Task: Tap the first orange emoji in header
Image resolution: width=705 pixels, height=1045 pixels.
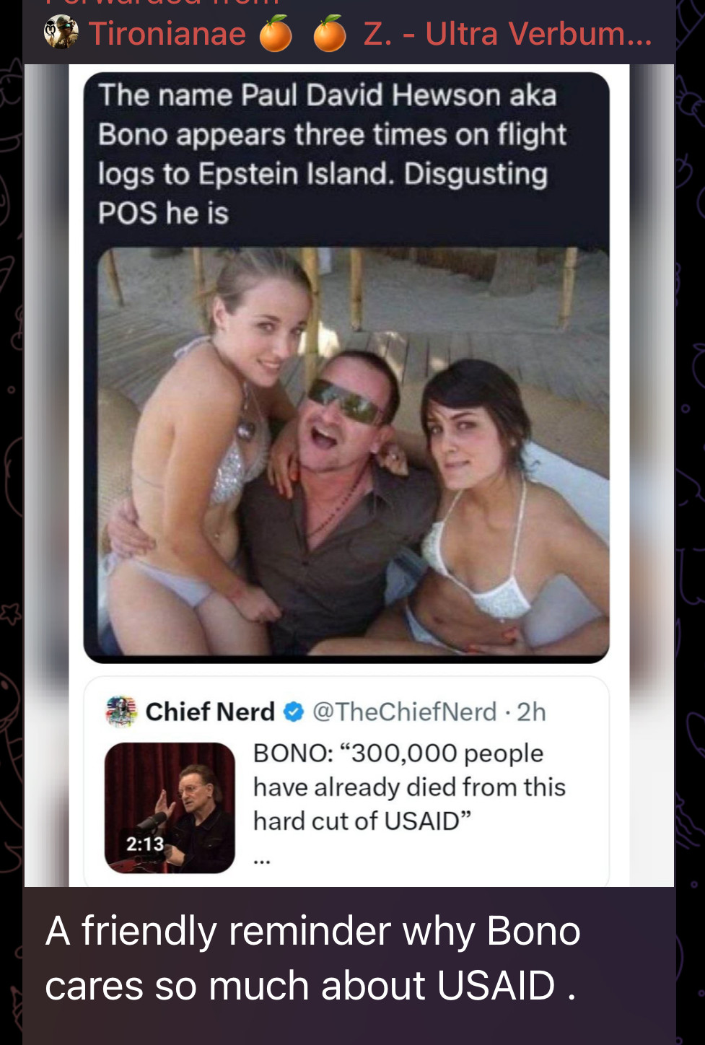Action: click(276, 34)
